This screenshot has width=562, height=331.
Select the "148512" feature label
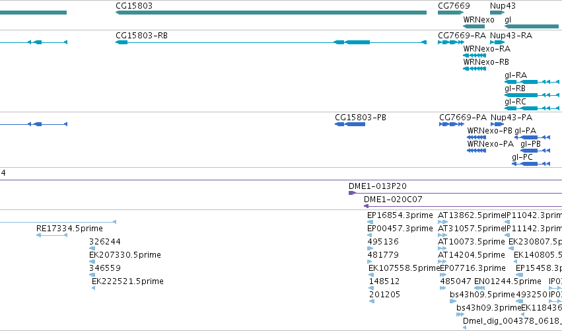[384, 281]
